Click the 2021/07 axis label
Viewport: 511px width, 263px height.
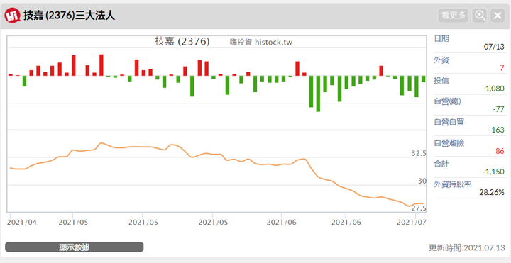click(411, 223)
